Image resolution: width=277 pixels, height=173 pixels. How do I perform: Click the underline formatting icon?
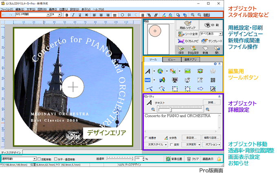(x=81, y=15)
